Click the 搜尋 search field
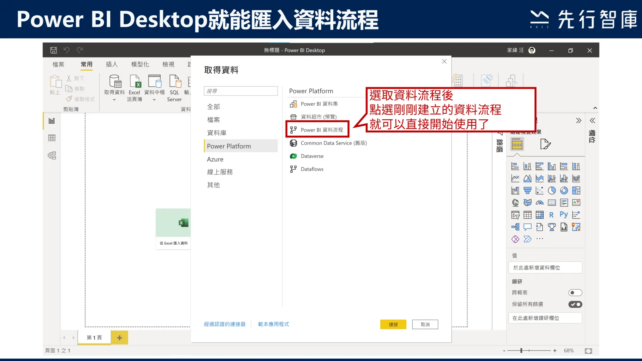 tap(241, 91)
